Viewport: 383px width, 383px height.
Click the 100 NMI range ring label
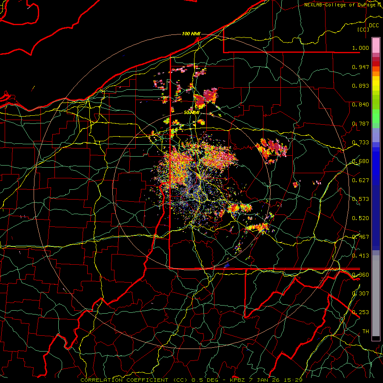191,34
